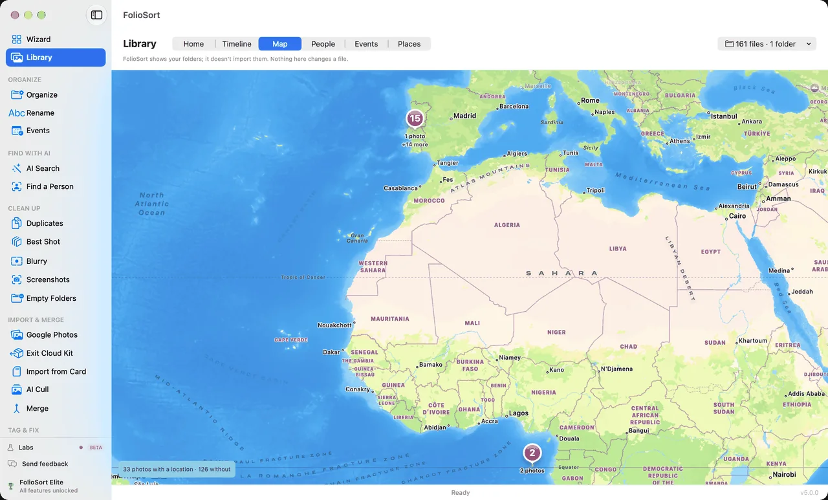Click the 2-photo cluster pin near Gabon
This screenshot has width=828, height=500.
coord(532,453)
